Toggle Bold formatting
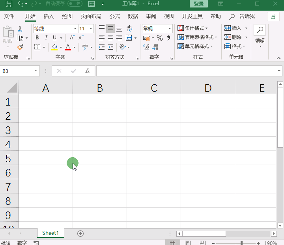284x245 pixels. [x=37, y=38]
